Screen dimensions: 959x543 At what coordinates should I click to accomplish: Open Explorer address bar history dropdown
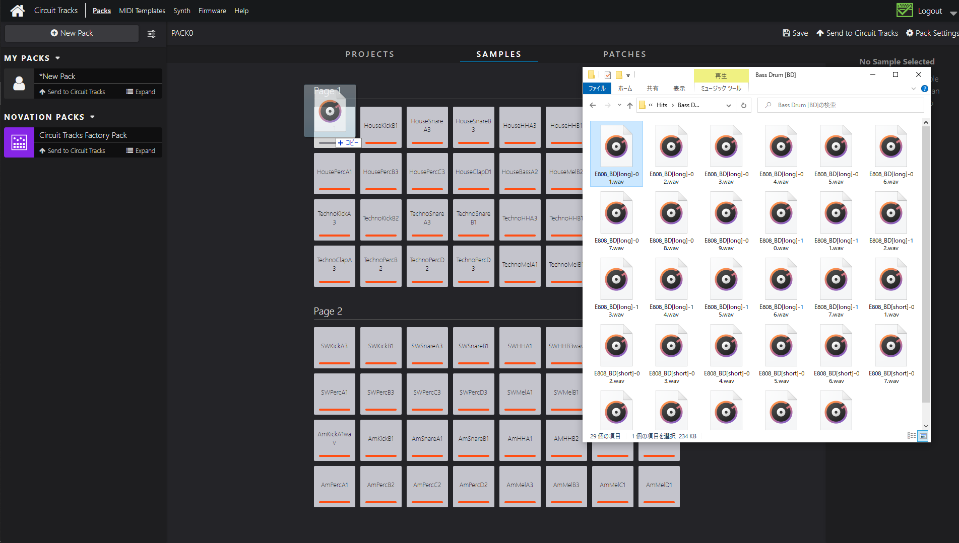728,105
